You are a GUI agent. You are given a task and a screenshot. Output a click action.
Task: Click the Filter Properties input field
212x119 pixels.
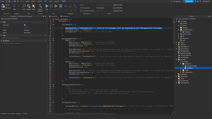(x=23, y=19)
